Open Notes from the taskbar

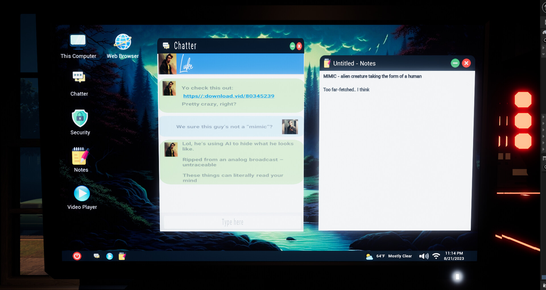coord(122,256)
